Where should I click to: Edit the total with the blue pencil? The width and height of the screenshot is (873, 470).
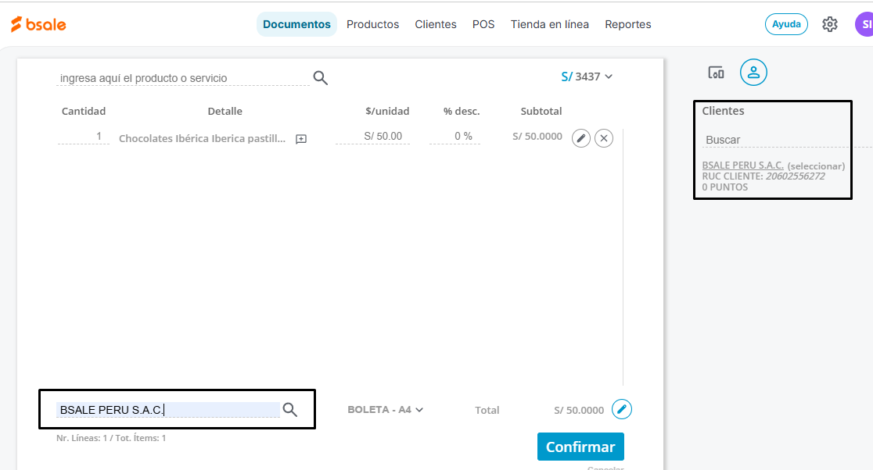622,409
